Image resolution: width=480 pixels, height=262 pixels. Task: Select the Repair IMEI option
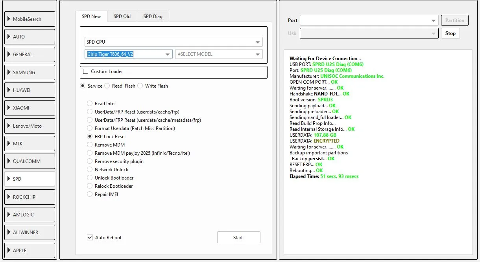[90, 194]
